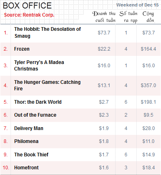Image resolution: width=161 pixels, height=175 pixels.
Task: Click The Book Thief title
Action: 31,155
